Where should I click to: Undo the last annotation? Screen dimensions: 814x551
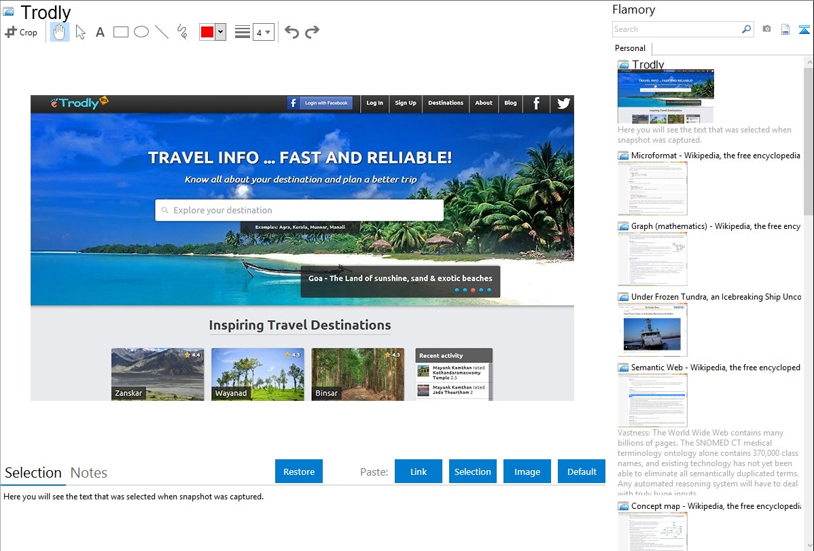click(291, 32)
